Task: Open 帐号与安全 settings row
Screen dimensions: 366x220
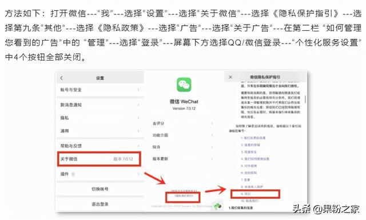Action: (x=100, y=90)
